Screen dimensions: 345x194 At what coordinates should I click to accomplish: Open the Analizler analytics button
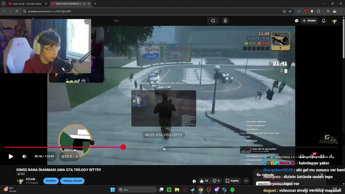pyautogui.click(x=51, y=181)
